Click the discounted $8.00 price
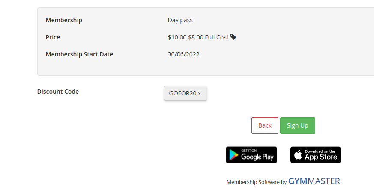This screenshot has width=374, height=190. 196,37
